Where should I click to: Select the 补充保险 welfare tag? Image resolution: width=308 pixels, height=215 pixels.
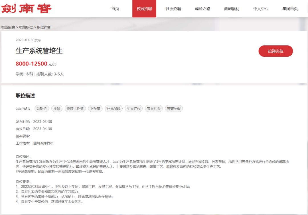114,108
